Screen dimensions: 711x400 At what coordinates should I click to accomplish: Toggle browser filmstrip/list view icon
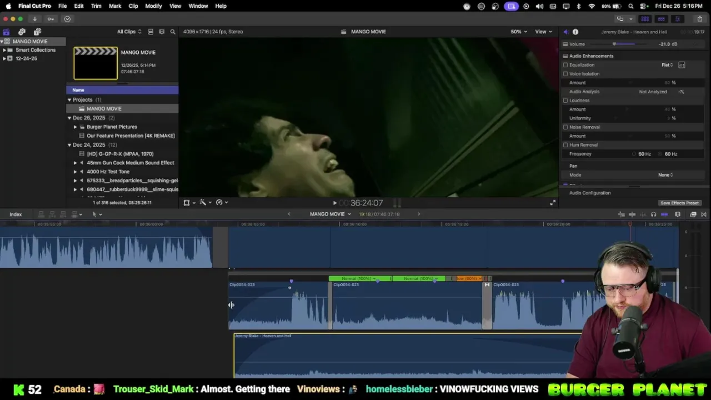[x=151, y=32]
